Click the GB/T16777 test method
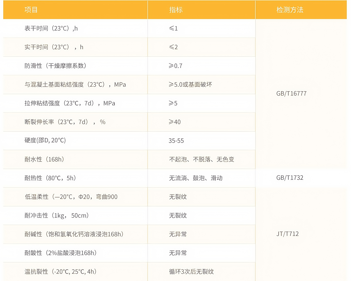Screen dimensions: 351x281 (x=291, y=93)
